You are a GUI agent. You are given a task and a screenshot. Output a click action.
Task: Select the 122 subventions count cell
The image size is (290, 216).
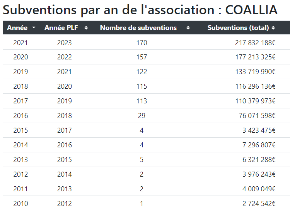142,72
